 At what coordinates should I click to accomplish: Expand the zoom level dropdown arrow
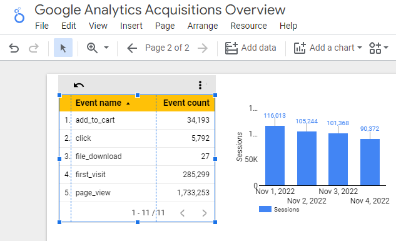click(106, 48)
